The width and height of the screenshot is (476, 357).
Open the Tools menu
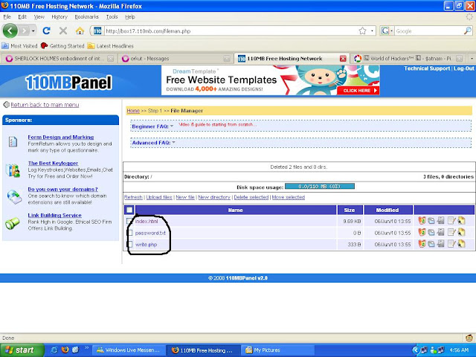112,17
